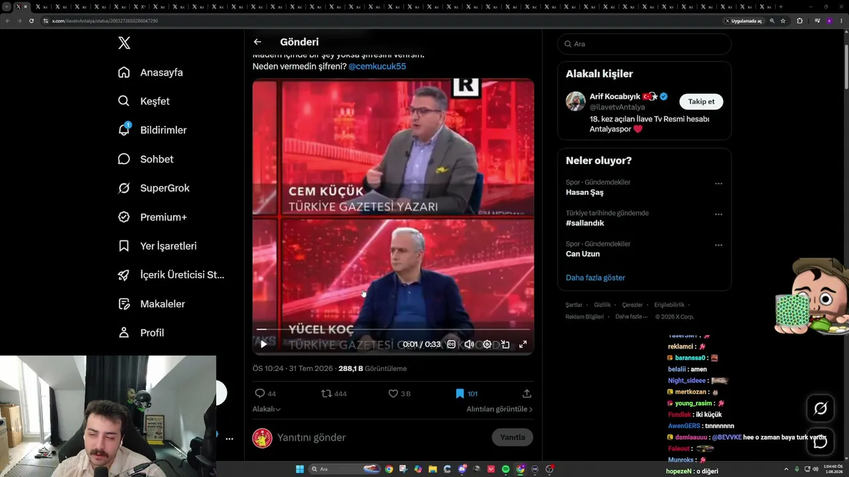Expand the Alakalı sort dropdown
849x477 pixels.
point(267,409)
